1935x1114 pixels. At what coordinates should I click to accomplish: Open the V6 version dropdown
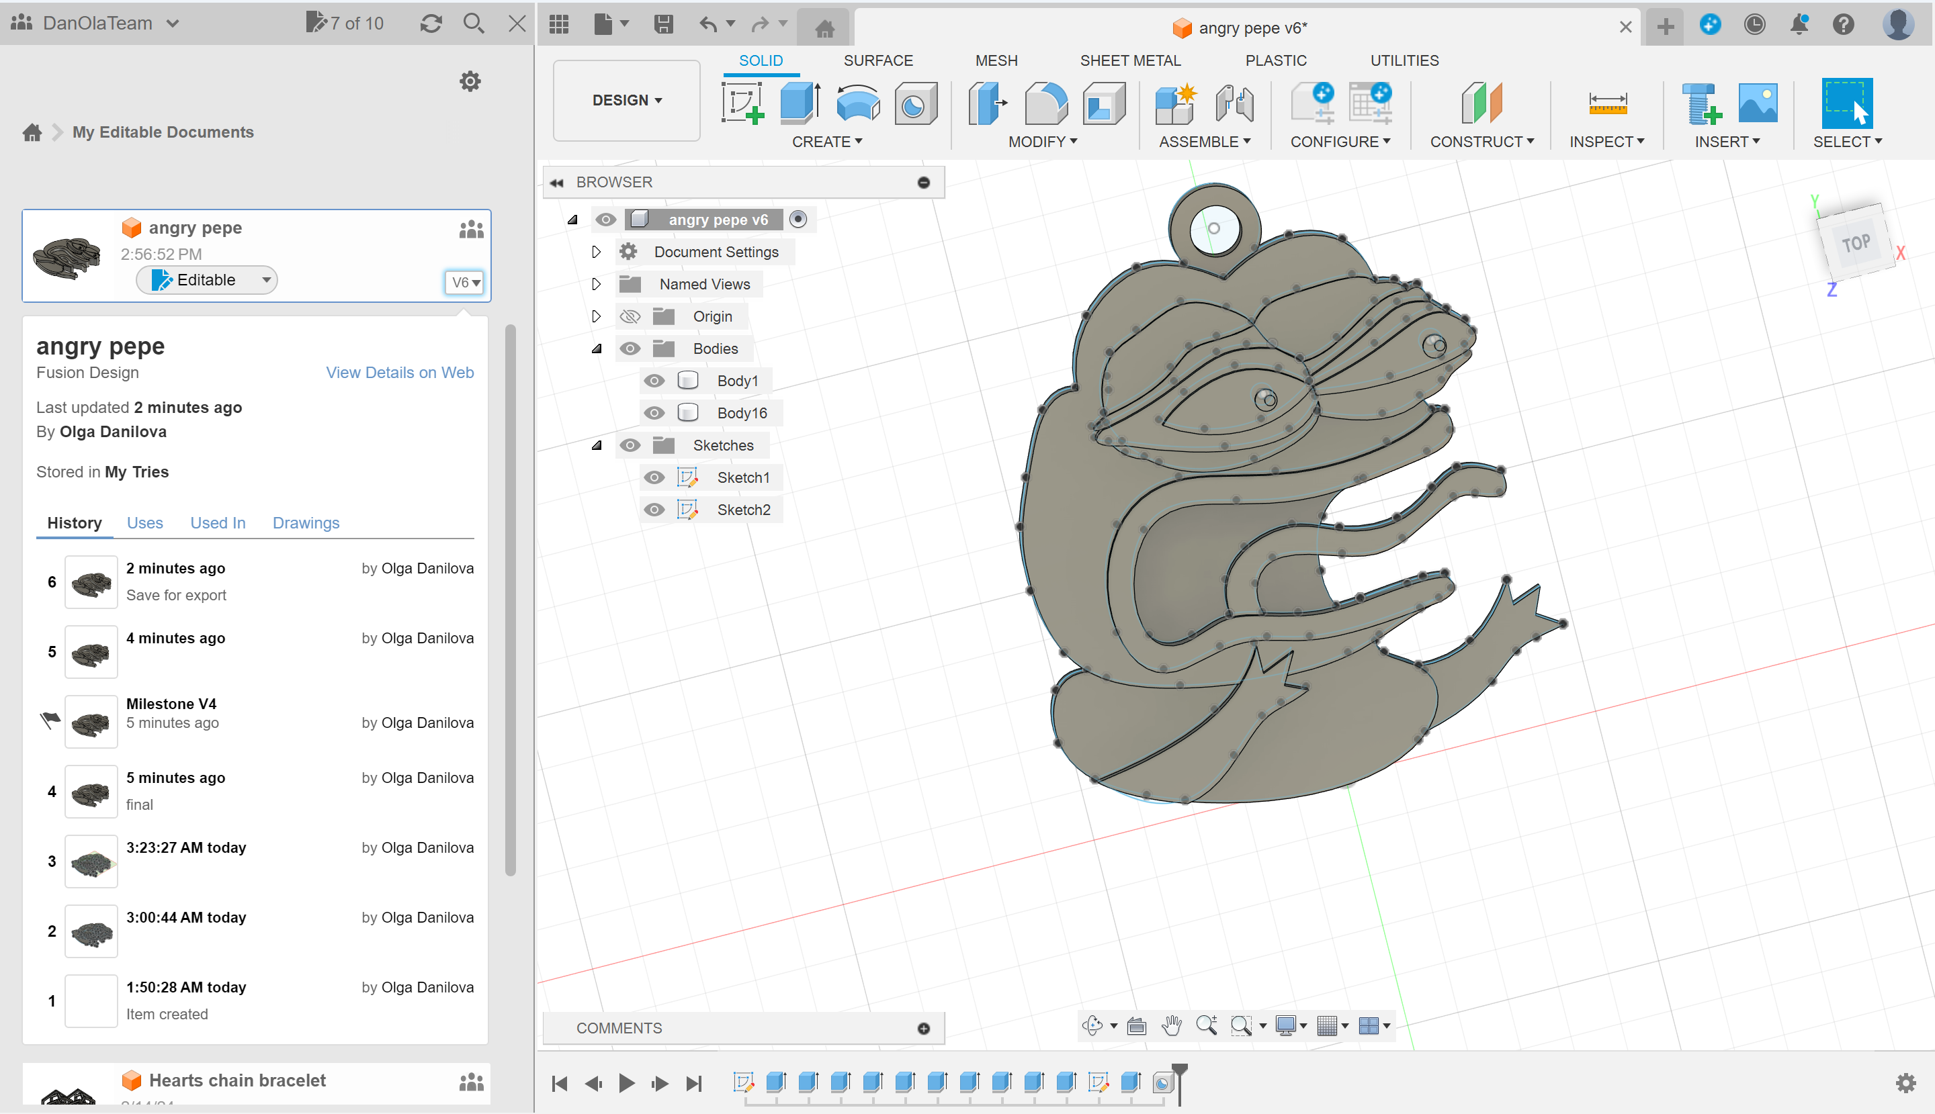464,282
